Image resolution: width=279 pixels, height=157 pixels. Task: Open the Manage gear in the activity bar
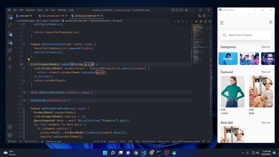pos(10,135)
